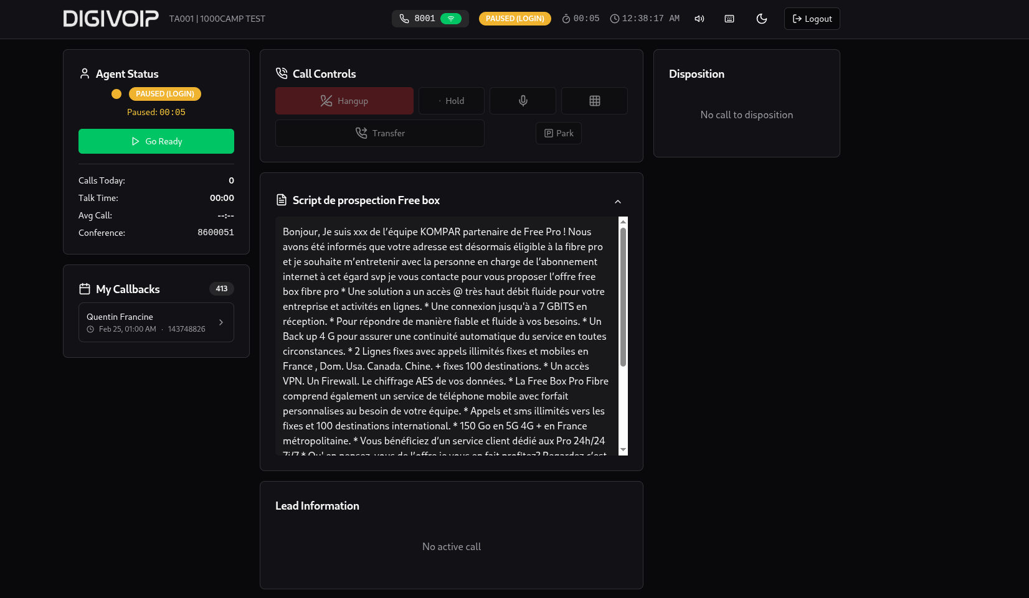Click the Call Controls phone icon
1029x598 pixels.
tap(282, 73)
